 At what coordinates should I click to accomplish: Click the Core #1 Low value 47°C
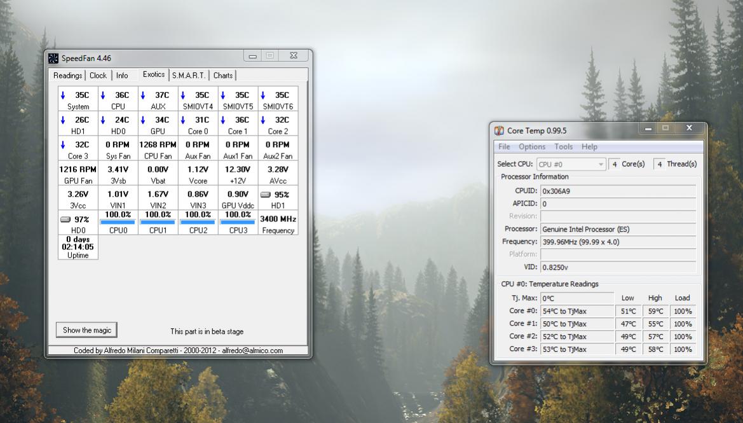click(x=629, y=324)
